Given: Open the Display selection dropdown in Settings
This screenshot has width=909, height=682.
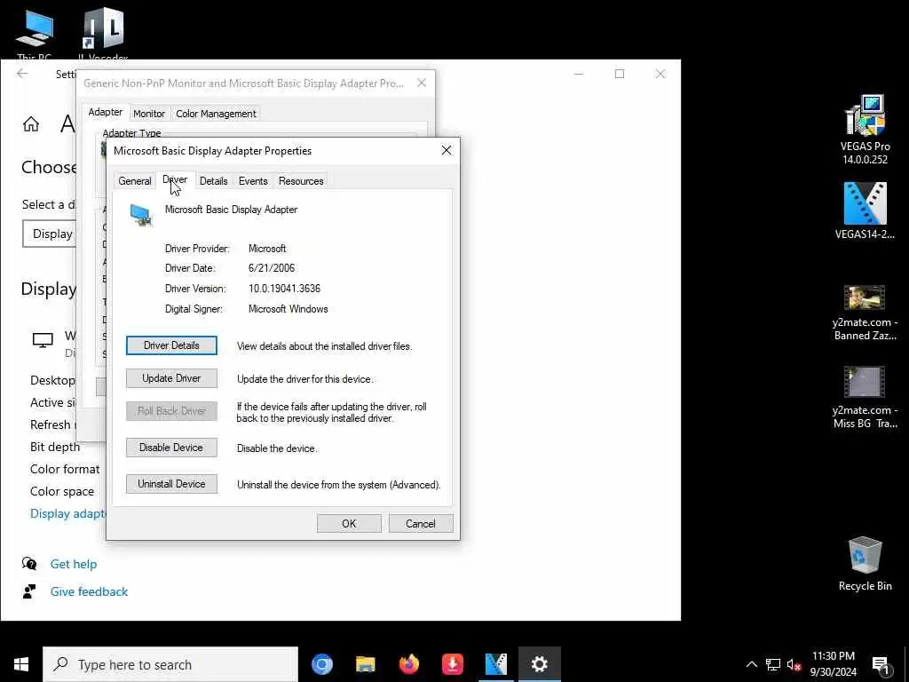Looking at the screenshot, I should (50, 234).
